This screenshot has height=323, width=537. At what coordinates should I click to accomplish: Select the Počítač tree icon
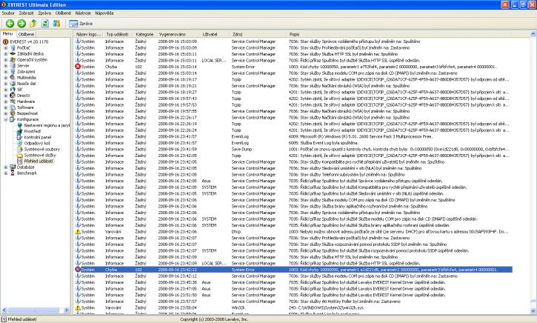point(13,47)
